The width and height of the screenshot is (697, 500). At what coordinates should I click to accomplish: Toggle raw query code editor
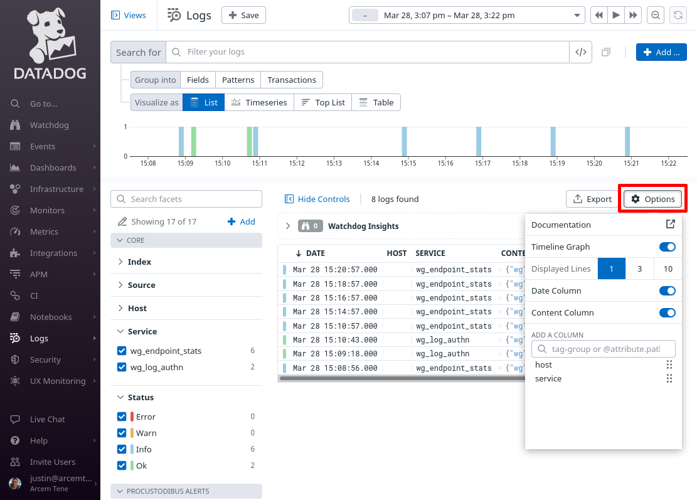click(x=580, y=52)
